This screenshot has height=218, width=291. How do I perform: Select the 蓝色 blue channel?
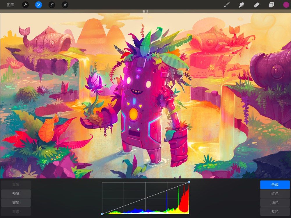(275, 211)
